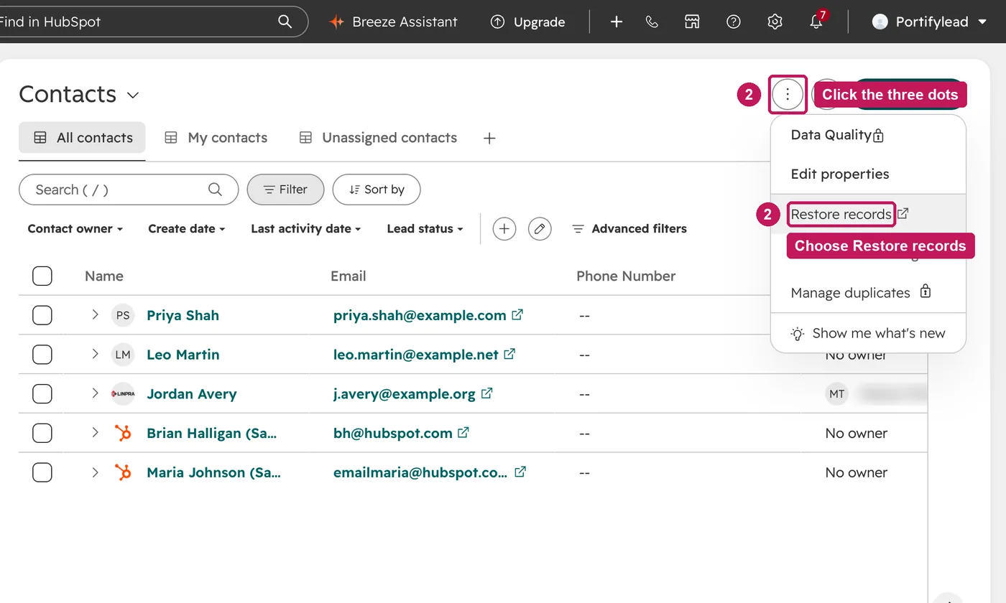This screenshot has width=1006, height=603.
Task: Click the search magnifier in Find in HubSpot
Action: click(285, 22)
